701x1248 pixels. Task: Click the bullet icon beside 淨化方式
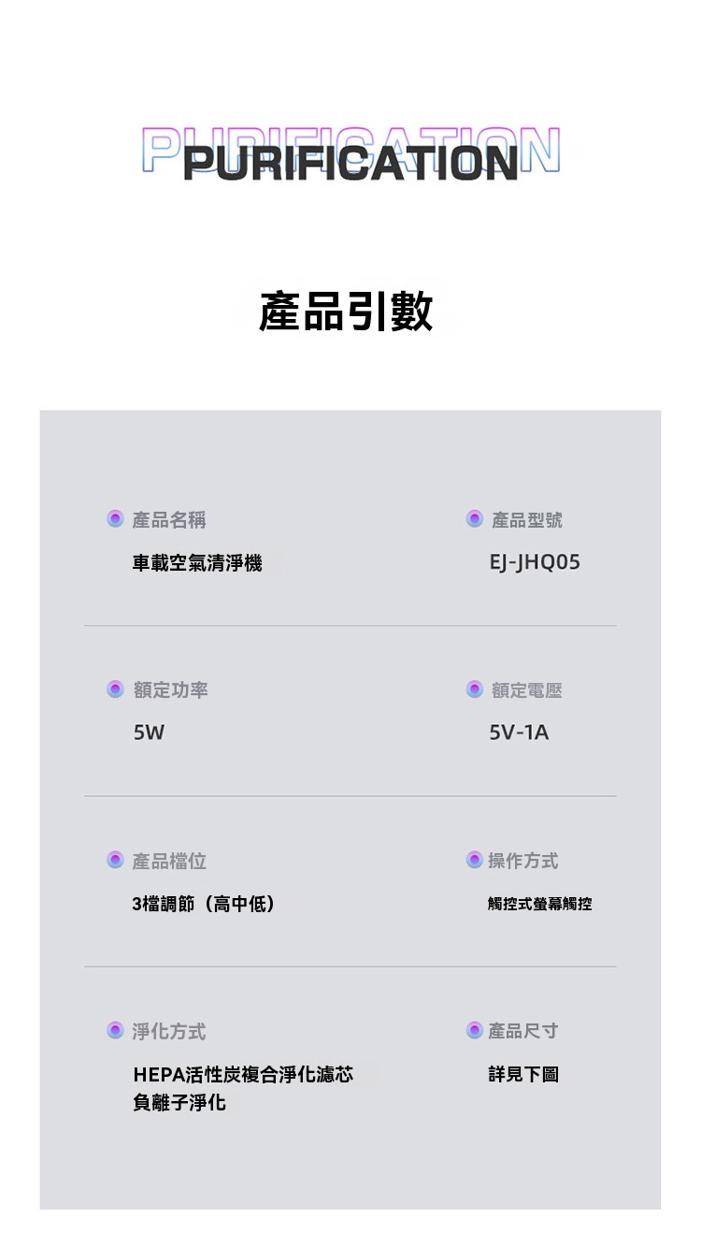click(x=115, y=1031)
